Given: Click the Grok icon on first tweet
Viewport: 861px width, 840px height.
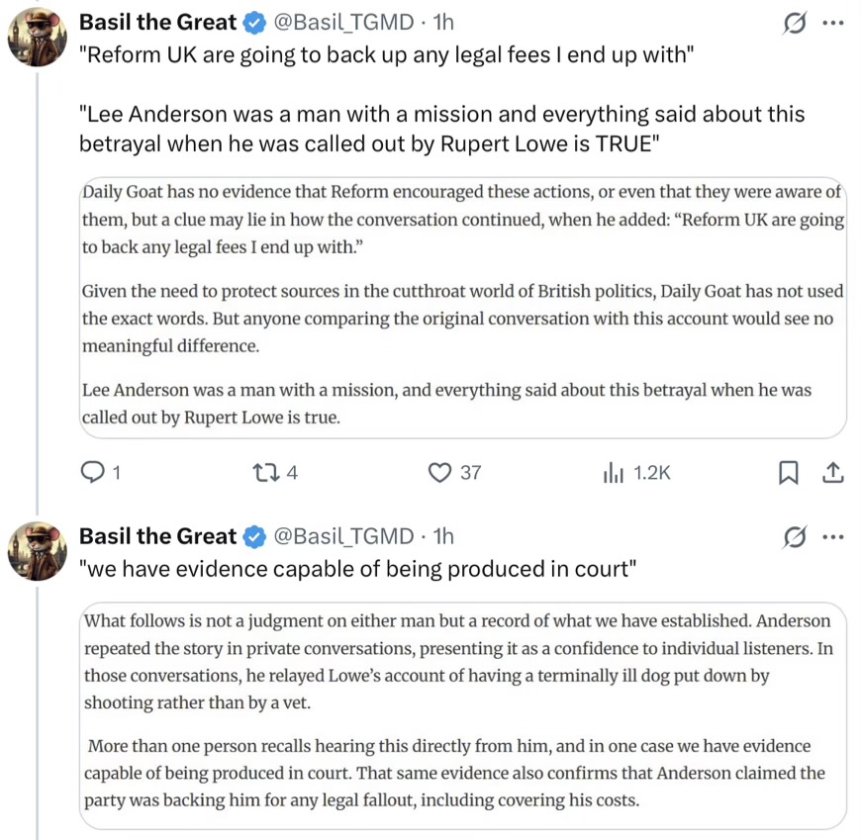Looking at the screenshot, I should click(795, 23).
